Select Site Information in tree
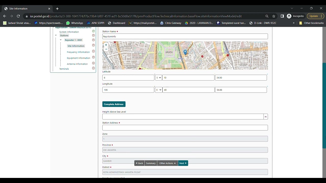The width and height of the screenshot is (326, 183). pyautogui.click(x=76, y=46)
